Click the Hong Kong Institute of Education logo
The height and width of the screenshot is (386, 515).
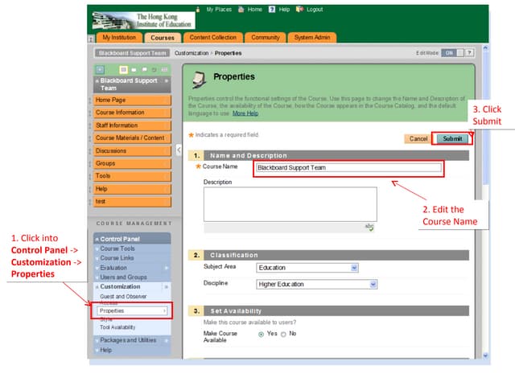tap(143, 20)
